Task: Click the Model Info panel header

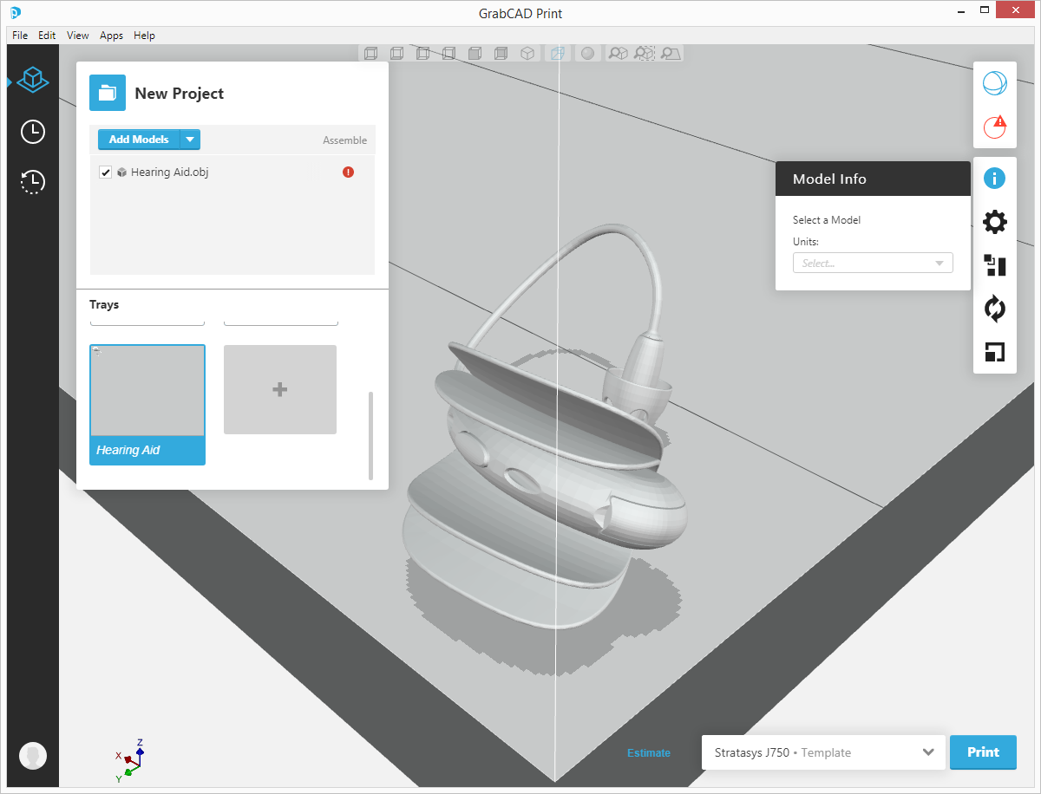Action: pyautogui.click(x=873, y=179)
